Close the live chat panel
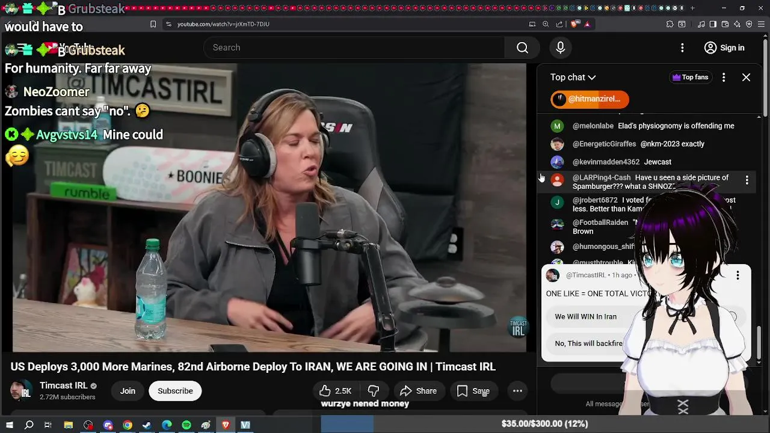 [x=746, y=77]
